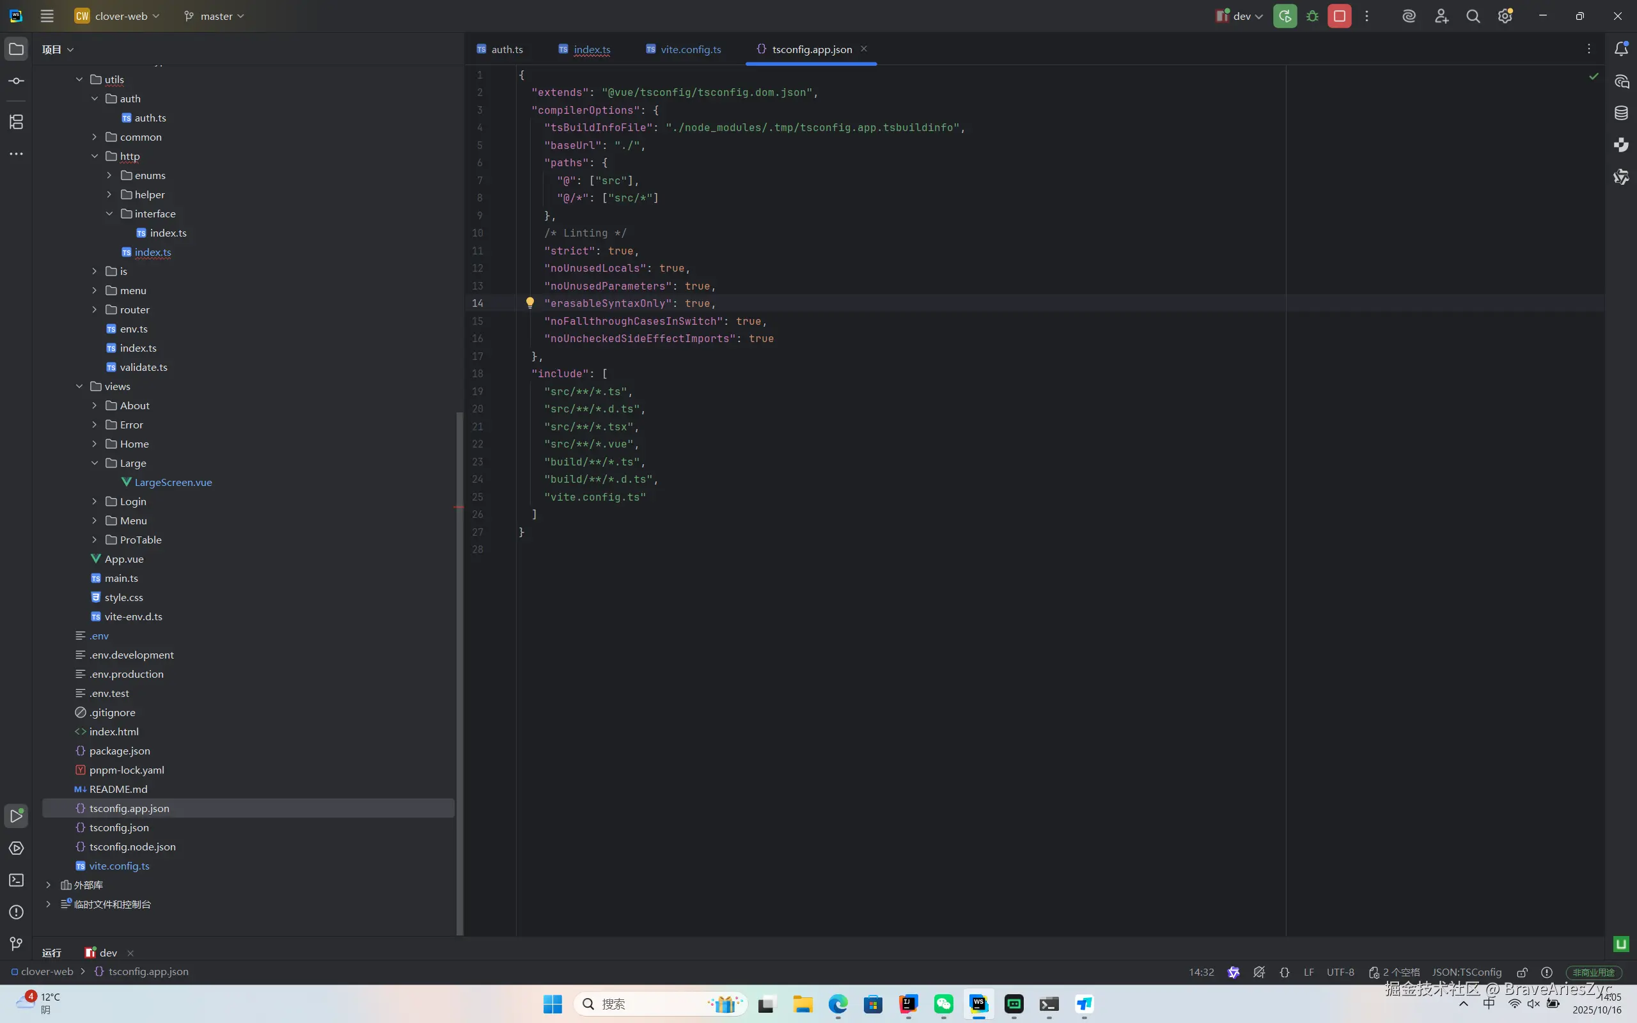This screenshot has height=1023, width=1637.
Task: Click the LF line separator status button
Action: [1308, 972]
